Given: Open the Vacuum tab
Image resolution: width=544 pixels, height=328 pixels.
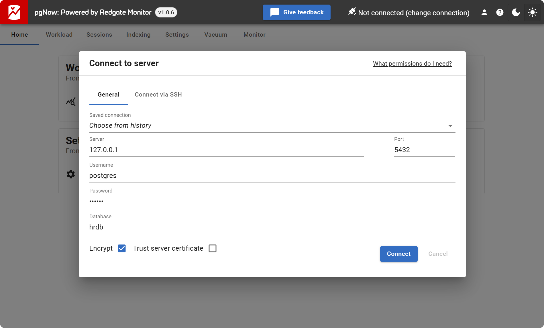Looking at the screenshot, I should click(x=216, y=35).
